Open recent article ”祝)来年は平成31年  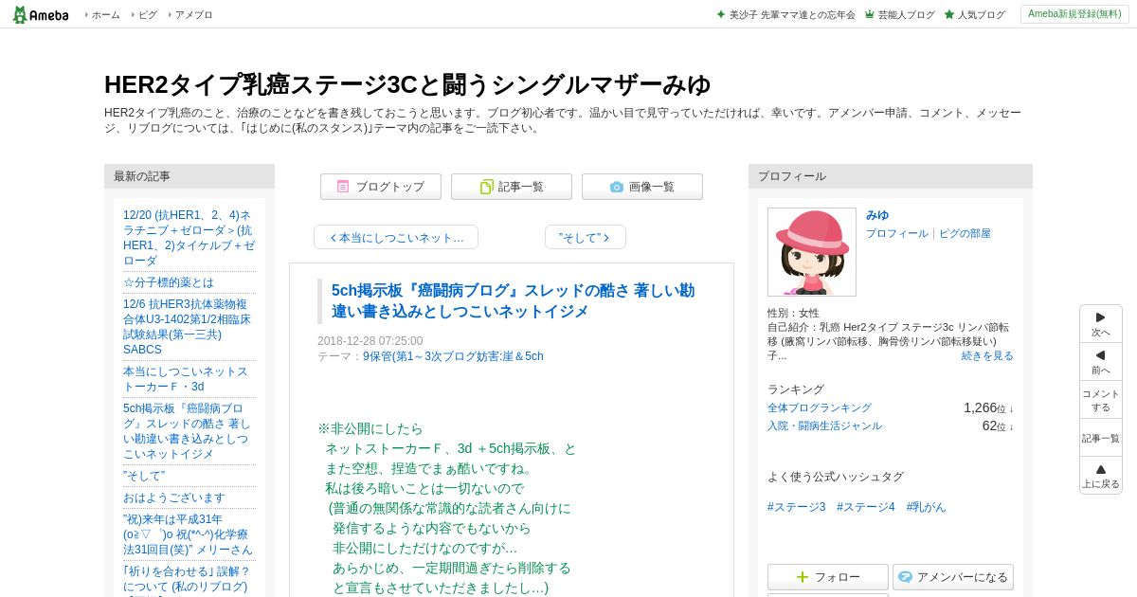[x=189, y=534]
